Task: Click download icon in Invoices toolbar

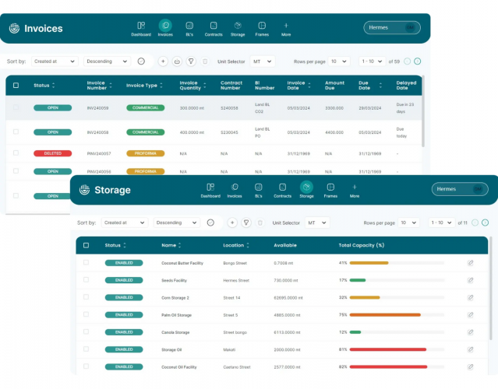Action: [x=177, y=61]
